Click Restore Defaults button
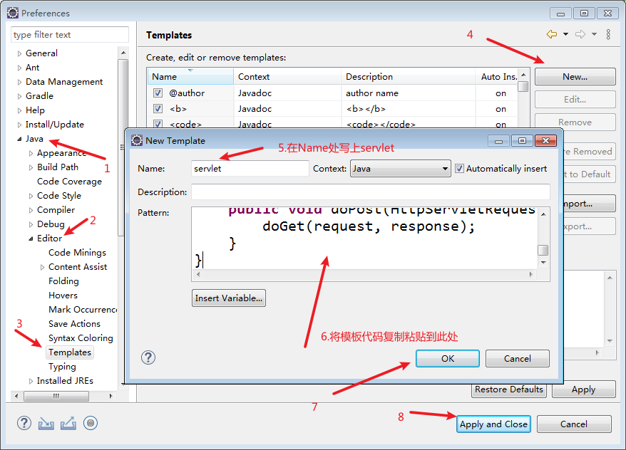The width and height of the screenshot is (626, 450). [x=509, y=389]
